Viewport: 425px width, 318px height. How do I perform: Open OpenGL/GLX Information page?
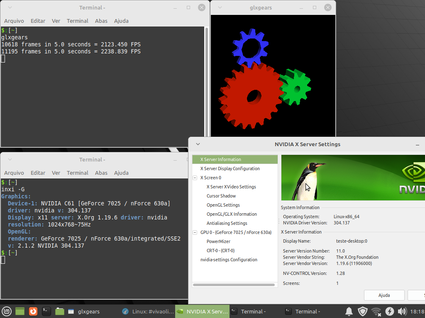point(232,214)
